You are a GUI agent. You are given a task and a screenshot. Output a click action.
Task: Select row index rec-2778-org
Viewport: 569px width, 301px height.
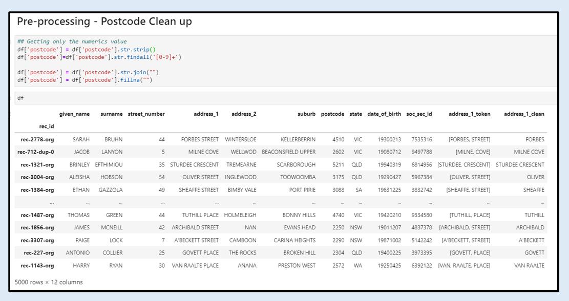37,139
